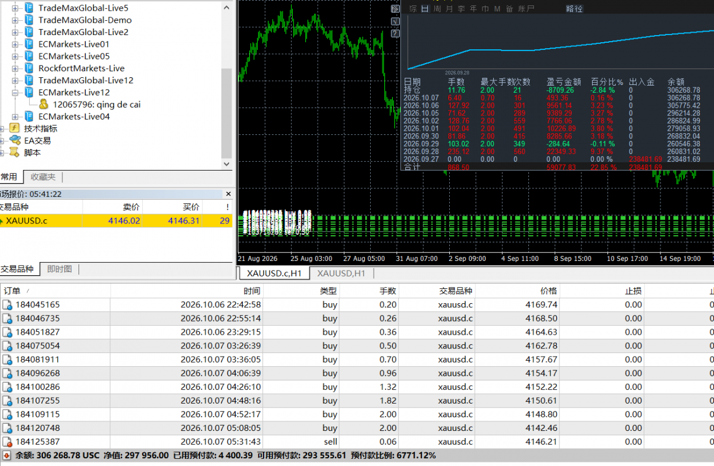Image resolution: width=714 pixels, height=466 pixels.
Task: Click the balance status icon before 余额
Action: [7, 455]
